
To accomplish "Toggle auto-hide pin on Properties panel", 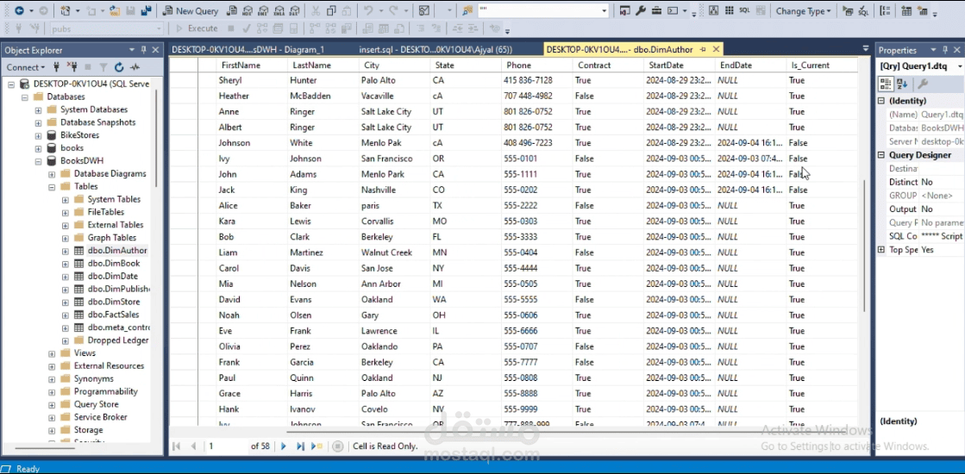I will click(943, 50).
